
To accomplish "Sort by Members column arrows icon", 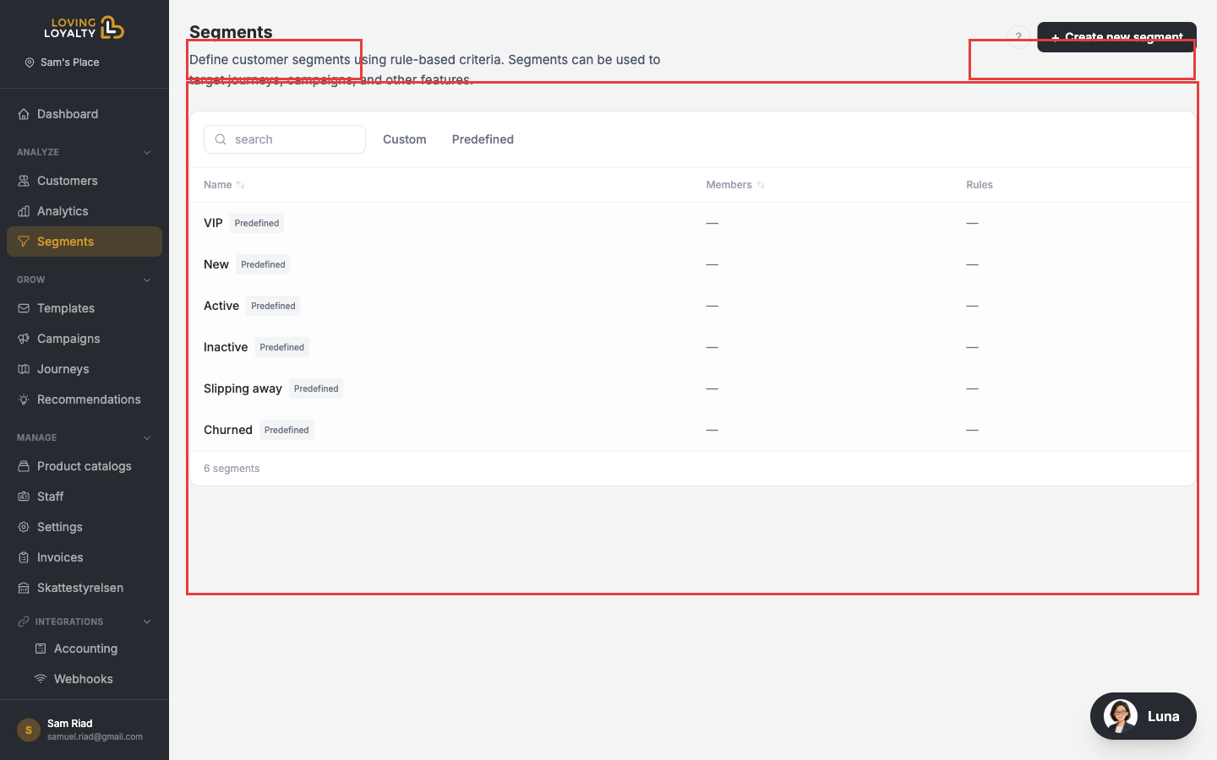I will pyautogui.click(x=761, y=185).
